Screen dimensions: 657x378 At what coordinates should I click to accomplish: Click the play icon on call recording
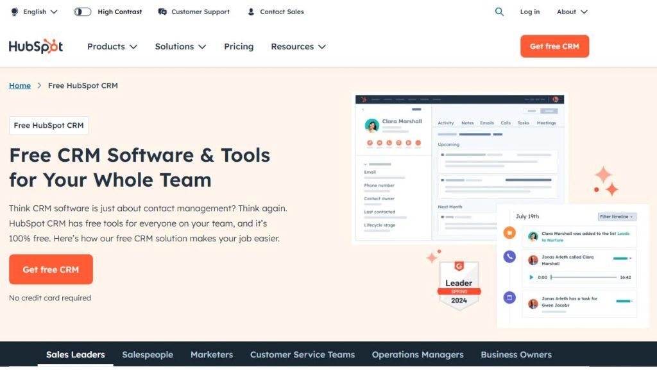pos(531,277)
